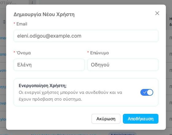
Task: Click the description text about ενεργοί χρήστες
Action: tap(70, 96)
